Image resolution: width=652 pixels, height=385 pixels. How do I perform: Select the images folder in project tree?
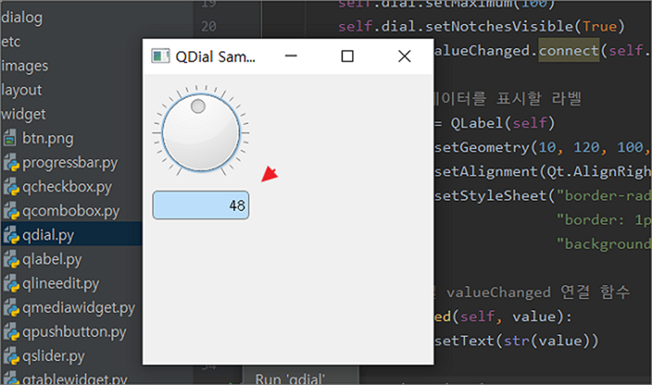(x=24, y=66)
